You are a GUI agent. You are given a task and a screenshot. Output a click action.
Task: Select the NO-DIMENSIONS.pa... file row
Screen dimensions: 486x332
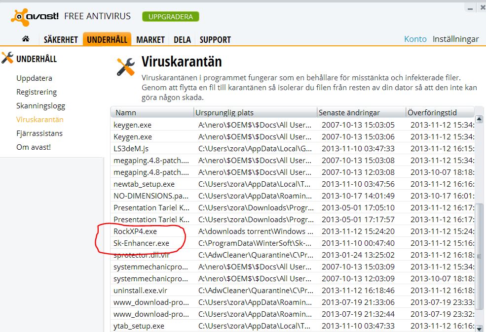[292, 196]
